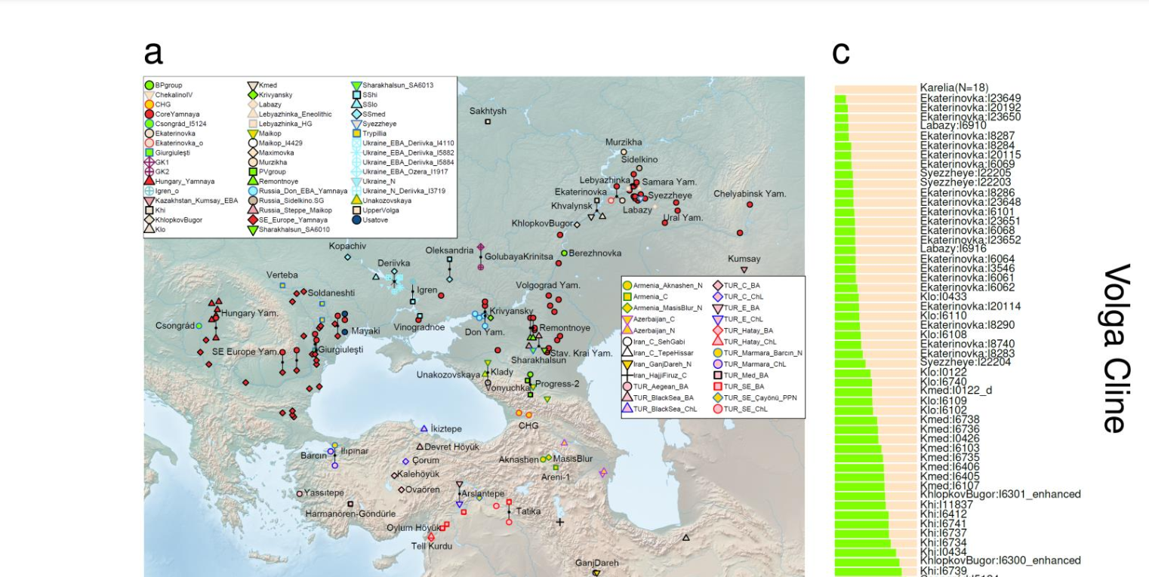Select the Volgograd Yam. map label
The image size is (1149, 577).
pos(548,285)
